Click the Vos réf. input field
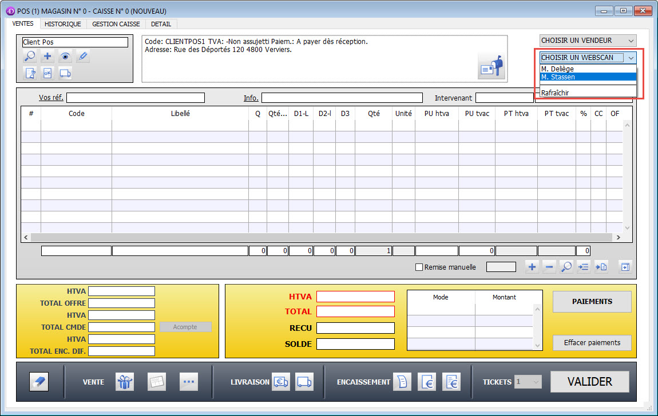Image resolution: width=658 pixels, height=416 pixels. tap(135, 98)
